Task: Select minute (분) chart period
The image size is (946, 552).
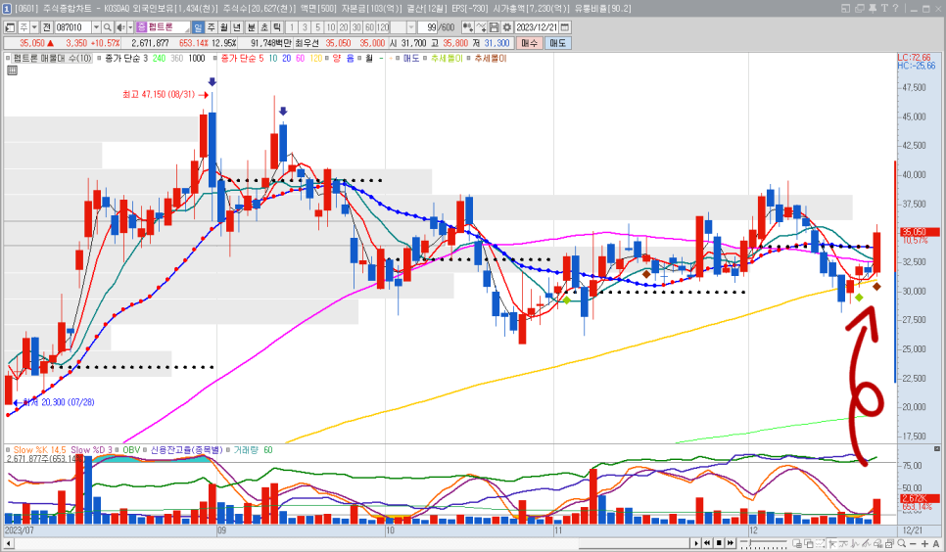Action: coord(251,27)
